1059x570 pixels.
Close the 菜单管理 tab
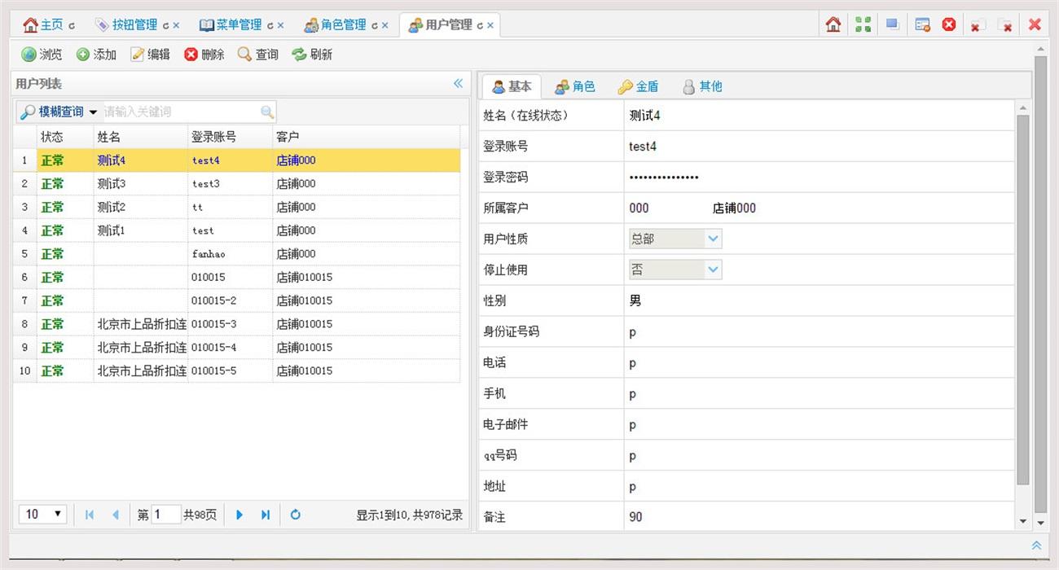pos(280,25)
